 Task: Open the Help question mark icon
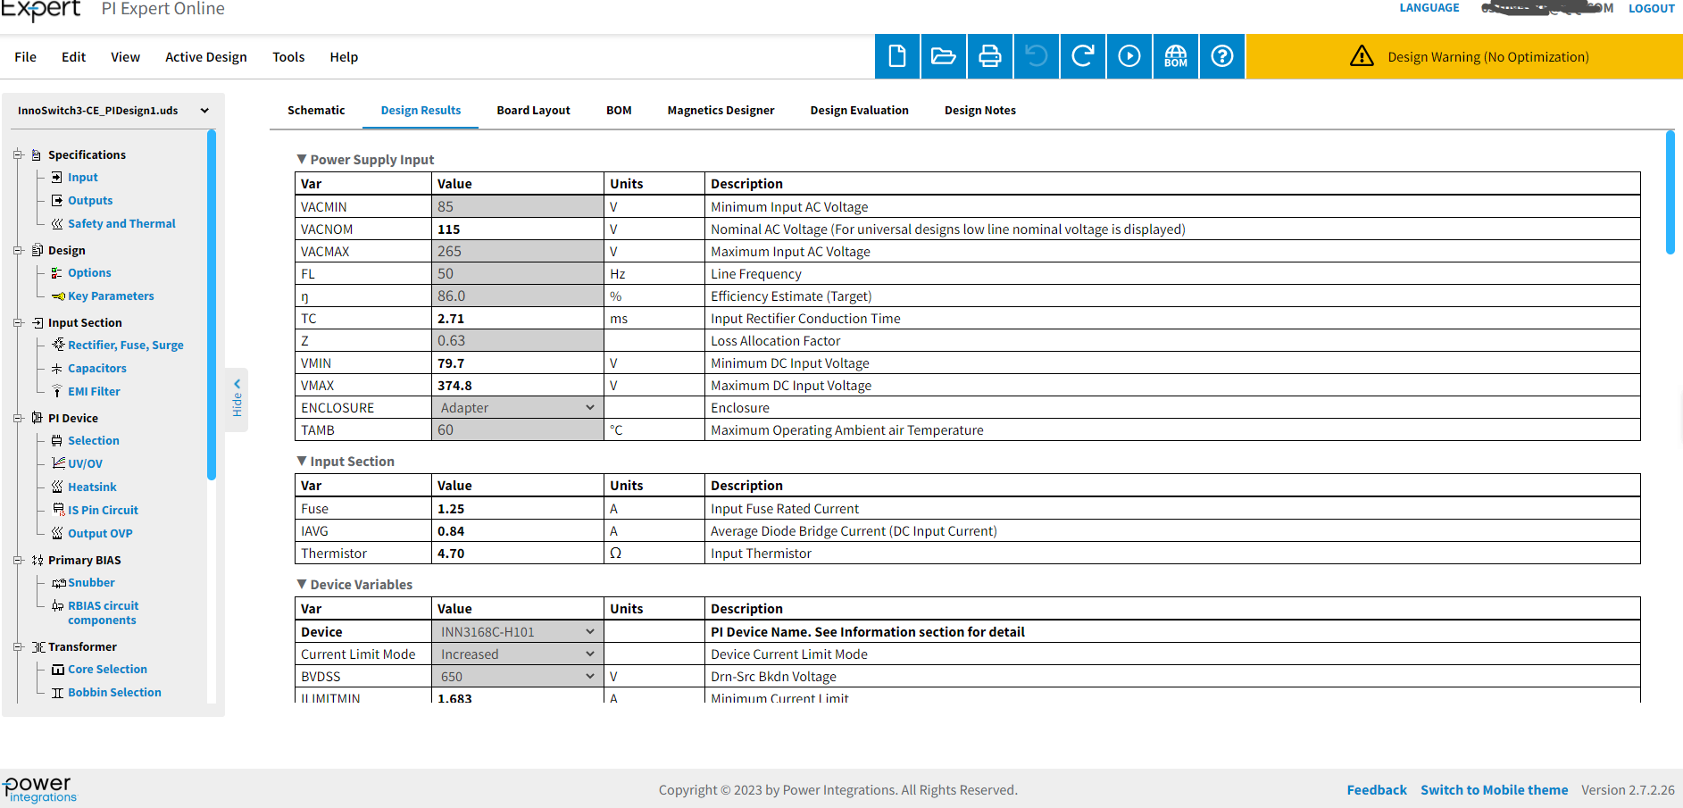(1222, 56)
